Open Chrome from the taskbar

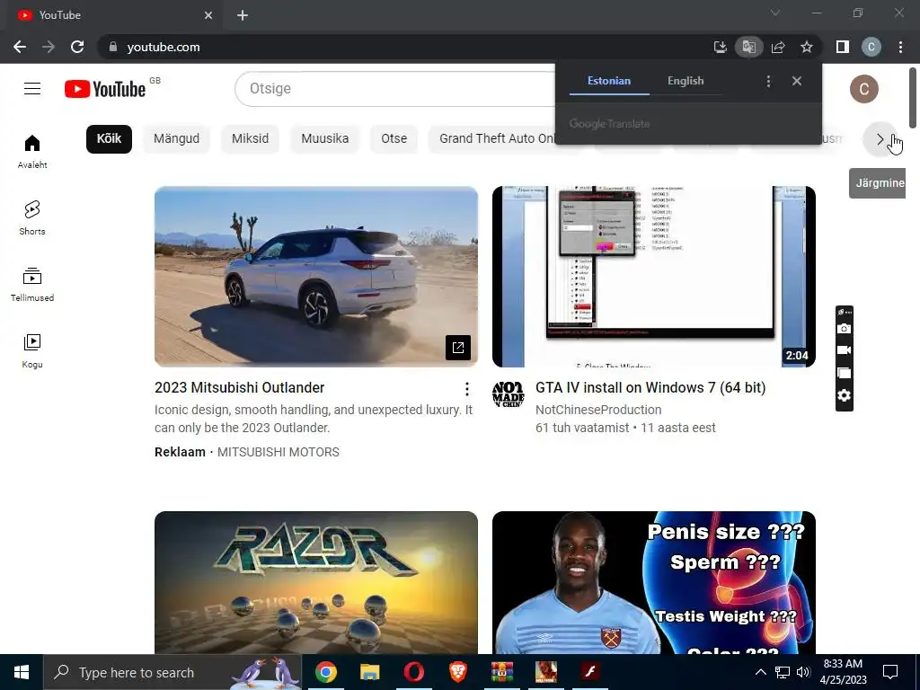(x=325, y=672)
